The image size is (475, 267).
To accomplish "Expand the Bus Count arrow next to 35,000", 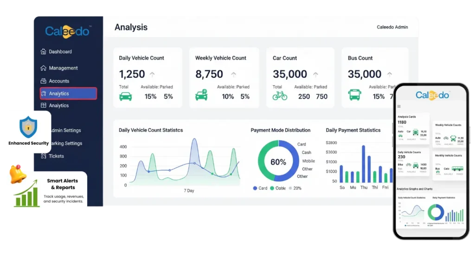I will point(390,74).
